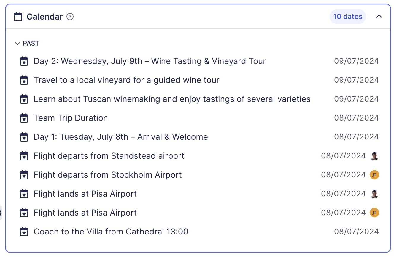Click the Calendar help question mark icon
This screenshot has width=394, height=257.
pos(70,17)
